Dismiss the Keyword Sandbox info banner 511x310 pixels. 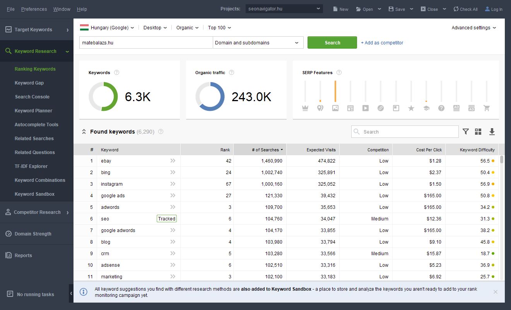495,292
